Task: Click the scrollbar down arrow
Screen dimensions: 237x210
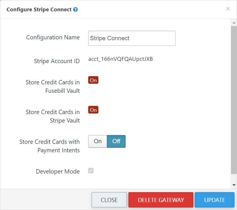Action: tap(234, 185)
